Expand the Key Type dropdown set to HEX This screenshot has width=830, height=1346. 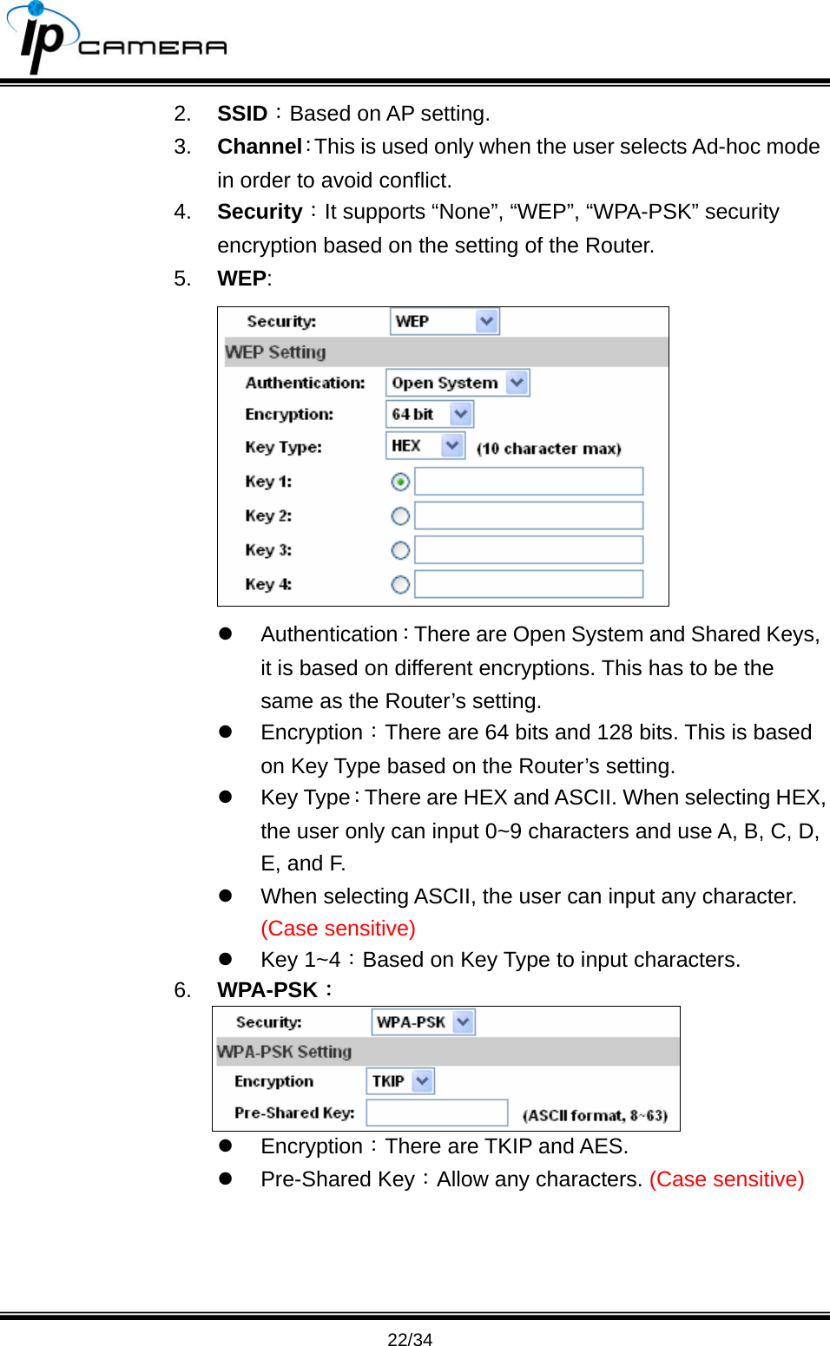pyautogui.click(x=423, y=445)
